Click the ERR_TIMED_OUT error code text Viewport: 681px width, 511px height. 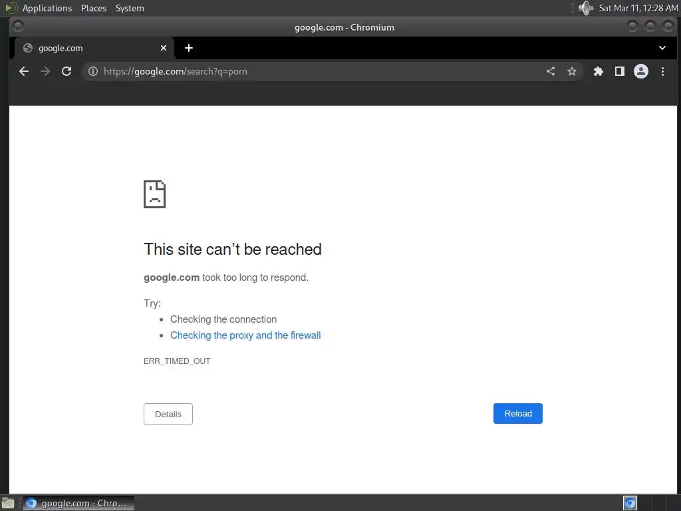coord(177,361)
